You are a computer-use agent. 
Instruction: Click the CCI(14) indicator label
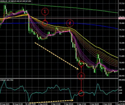click(x=3, y=80)
